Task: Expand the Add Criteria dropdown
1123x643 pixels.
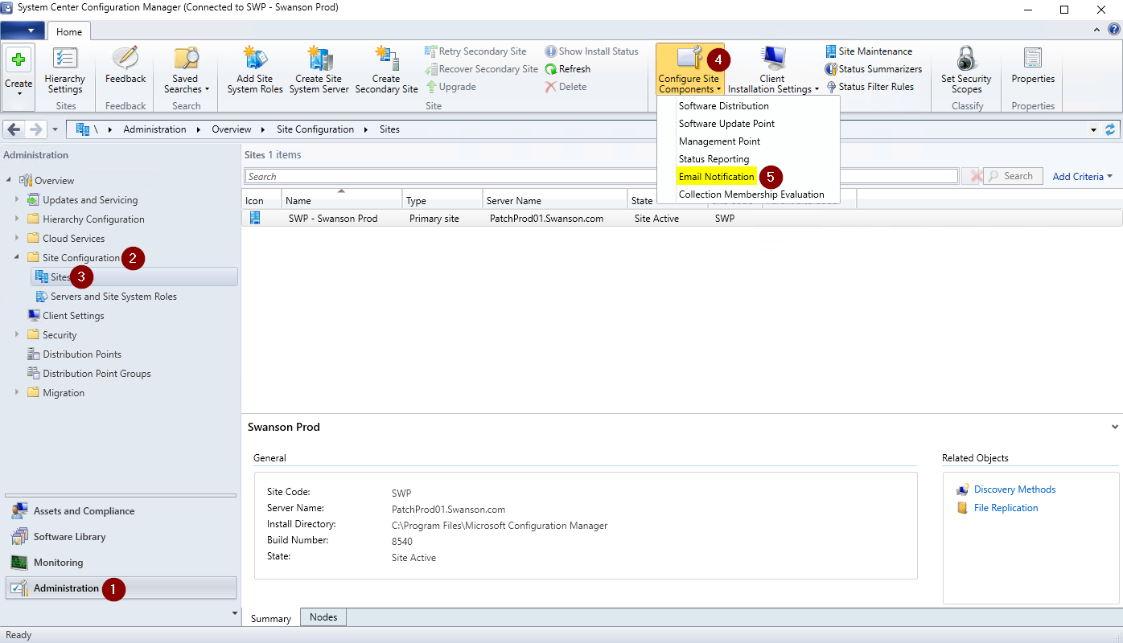Action: (1083, 177)
